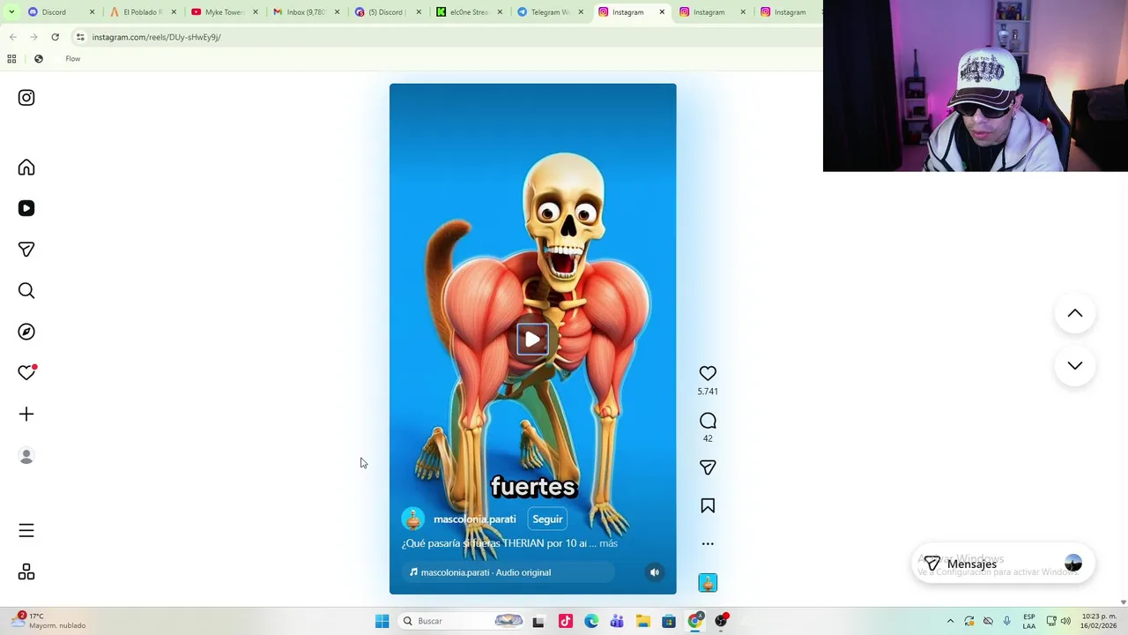Open the likes count 5.741
Screen dimensions: 1128x635
pyautogui.click(x=708, y=392)
